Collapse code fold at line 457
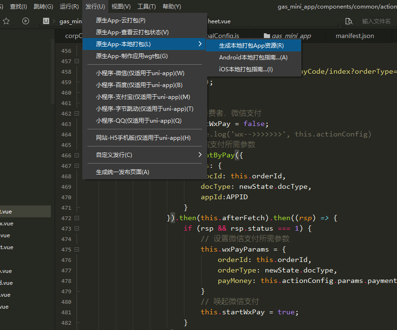This screenshot has width=397, height=330. click(x=77, y=61)
